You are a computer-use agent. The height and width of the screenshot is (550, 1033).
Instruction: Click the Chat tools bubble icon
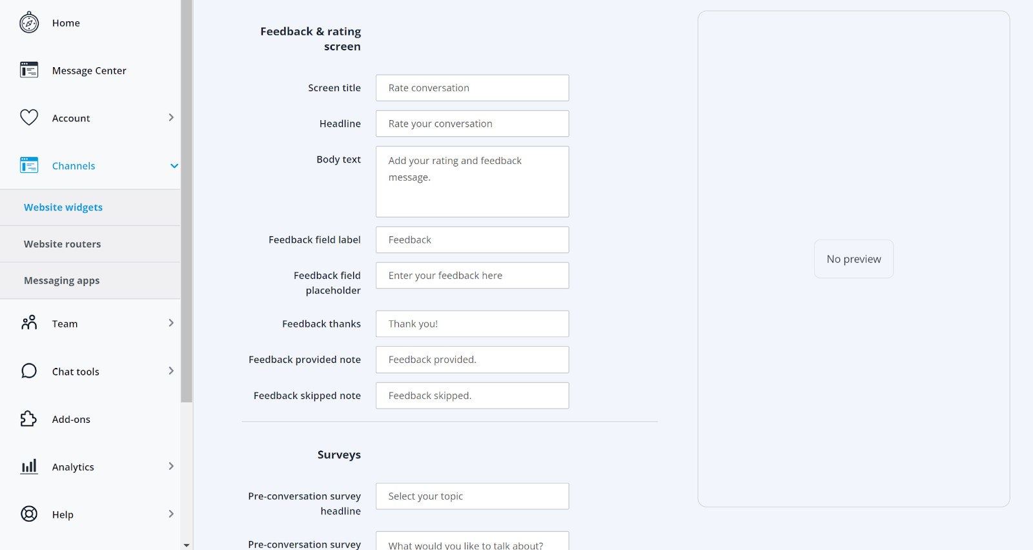click(x=29, y=371)
